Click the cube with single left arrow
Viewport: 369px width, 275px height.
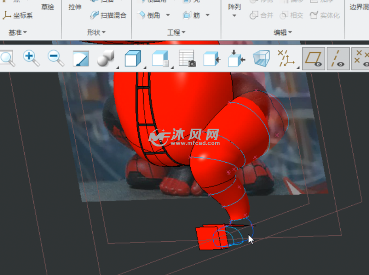click(212, 59)
